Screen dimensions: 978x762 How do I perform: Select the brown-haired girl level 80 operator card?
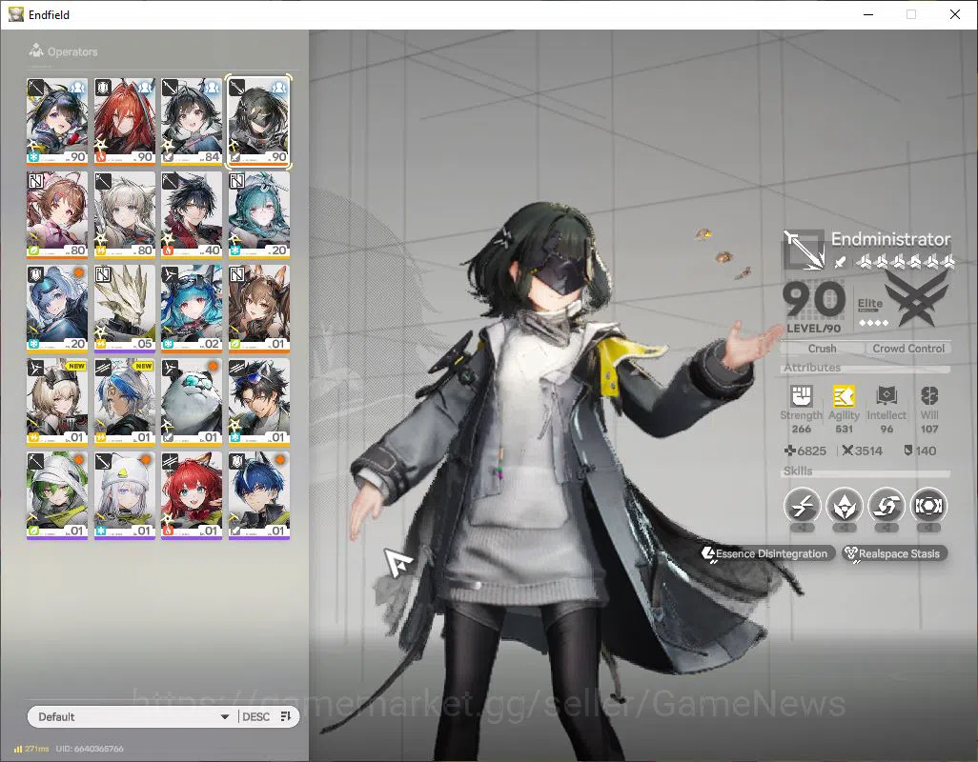click(x=57, y=214)
